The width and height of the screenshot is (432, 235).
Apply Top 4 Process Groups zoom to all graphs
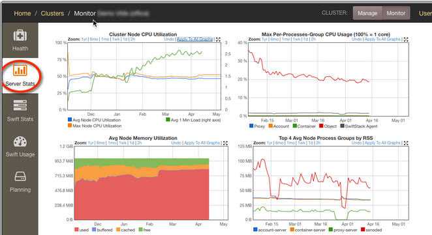pos(382,143)
